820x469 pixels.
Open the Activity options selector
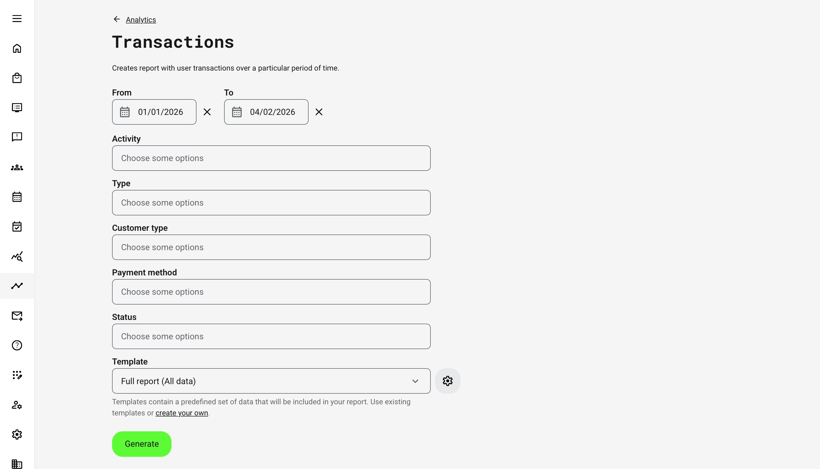click(271, 158)
